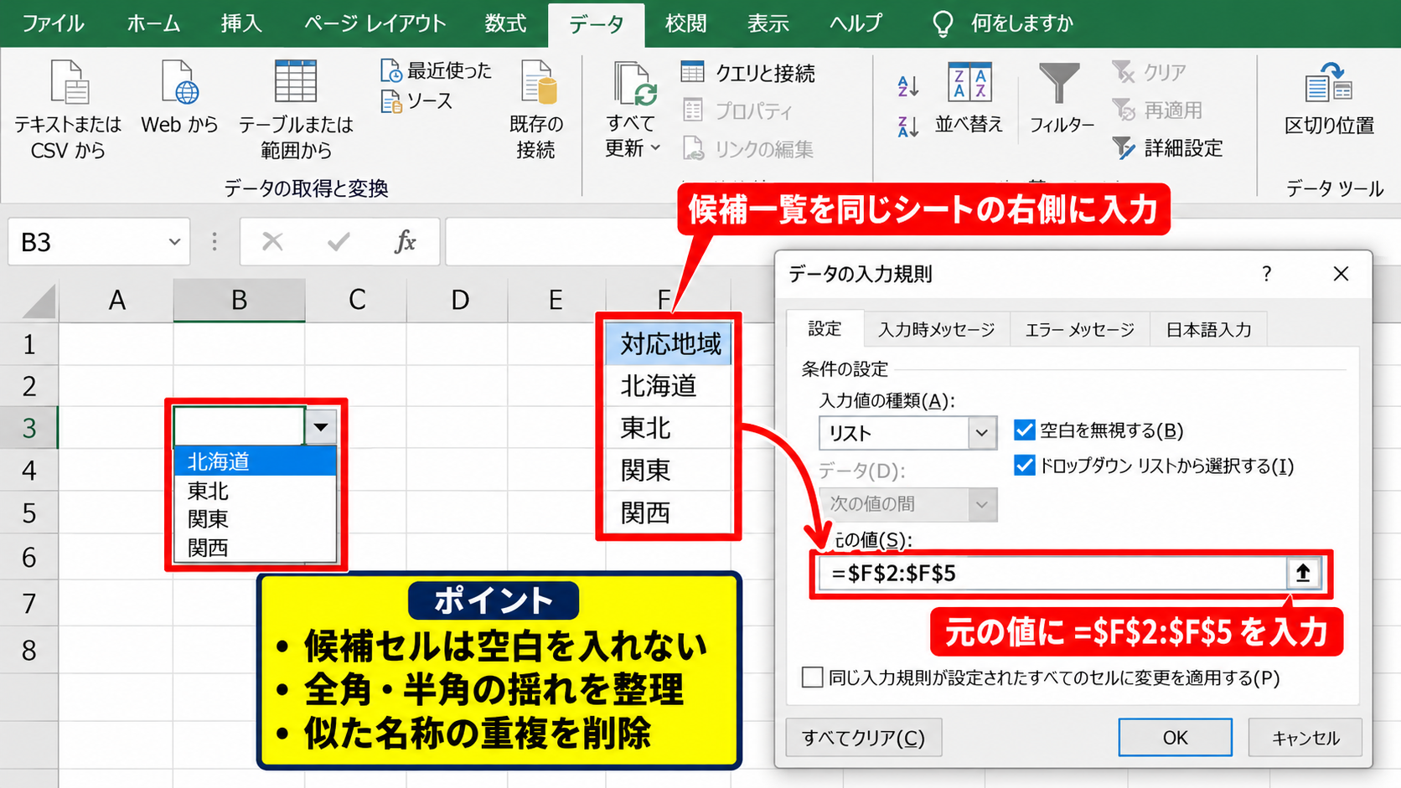Select cell F3 東北

tap(669, 428)
